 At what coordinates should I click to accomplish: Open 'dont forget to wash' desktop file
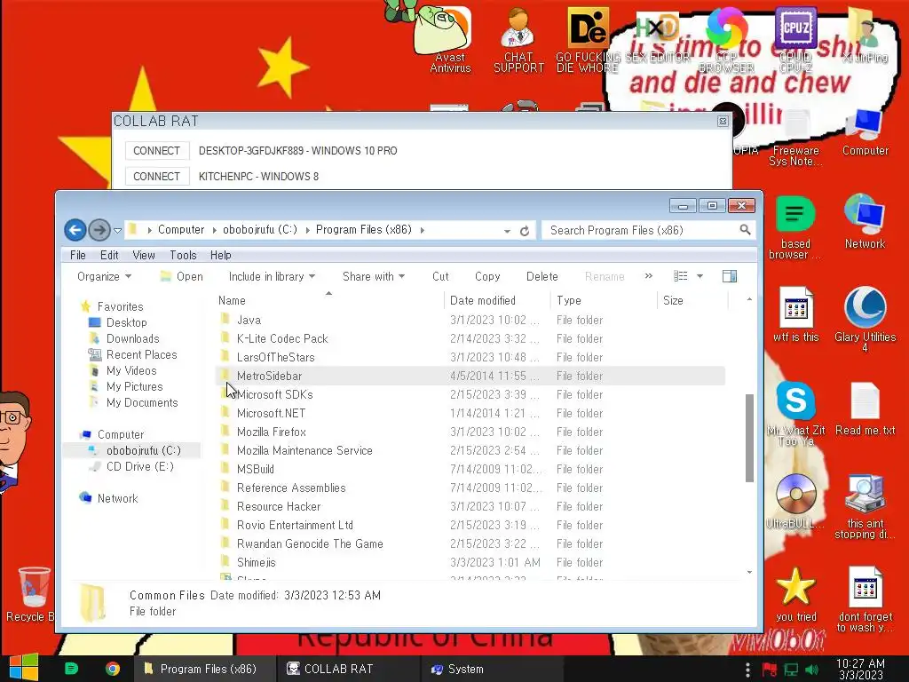pos(865,599)
